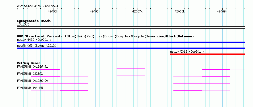
Task: Click the ruler's left arrow end
Action: (x=18, y=9)
